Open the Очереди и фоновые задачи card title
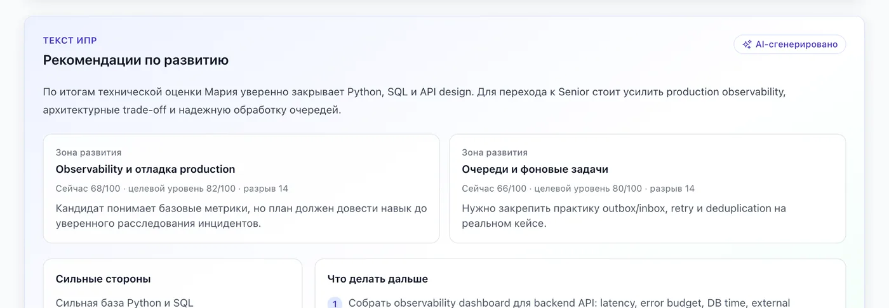889x308 pixels. click(x=535, y=170)
